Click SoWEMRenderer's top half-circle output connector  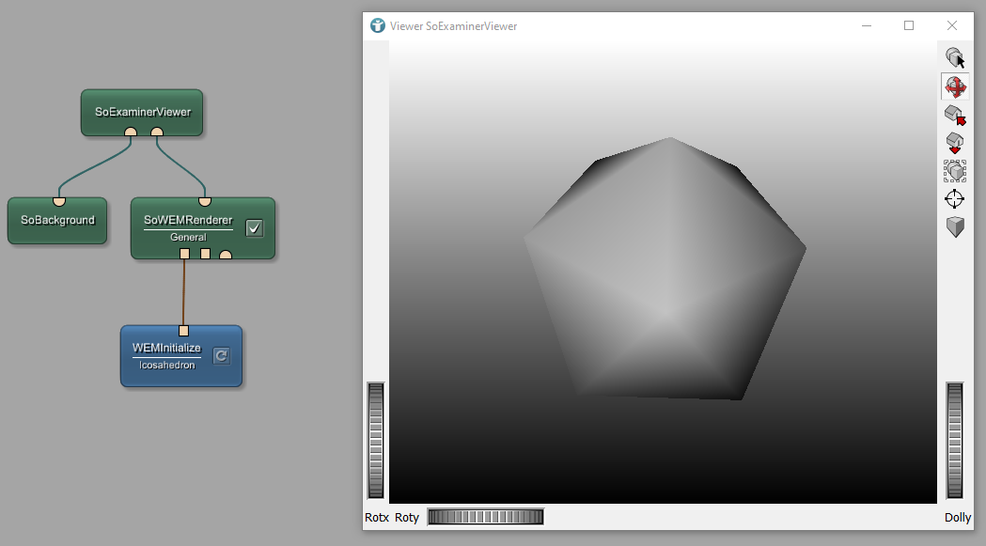pyautogui.click(x=204, y=200)
